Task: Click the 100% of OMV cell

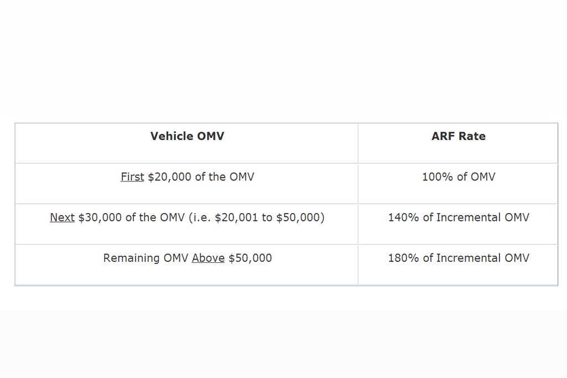Action: pyautogui.click(x=458, y=177)
